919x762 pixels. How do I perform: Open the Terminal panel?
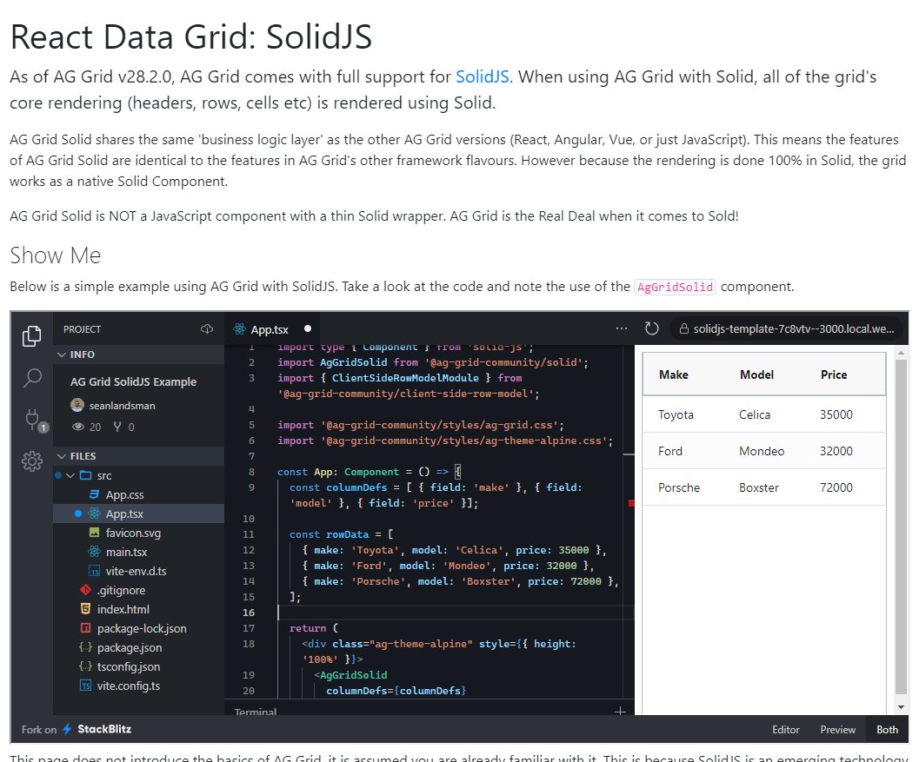[x=255, y=711]
